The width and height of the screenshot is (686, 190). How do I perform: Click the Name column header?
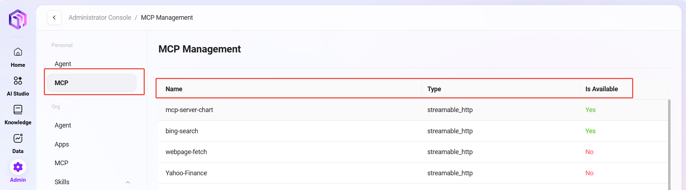(x=174, y=89)
